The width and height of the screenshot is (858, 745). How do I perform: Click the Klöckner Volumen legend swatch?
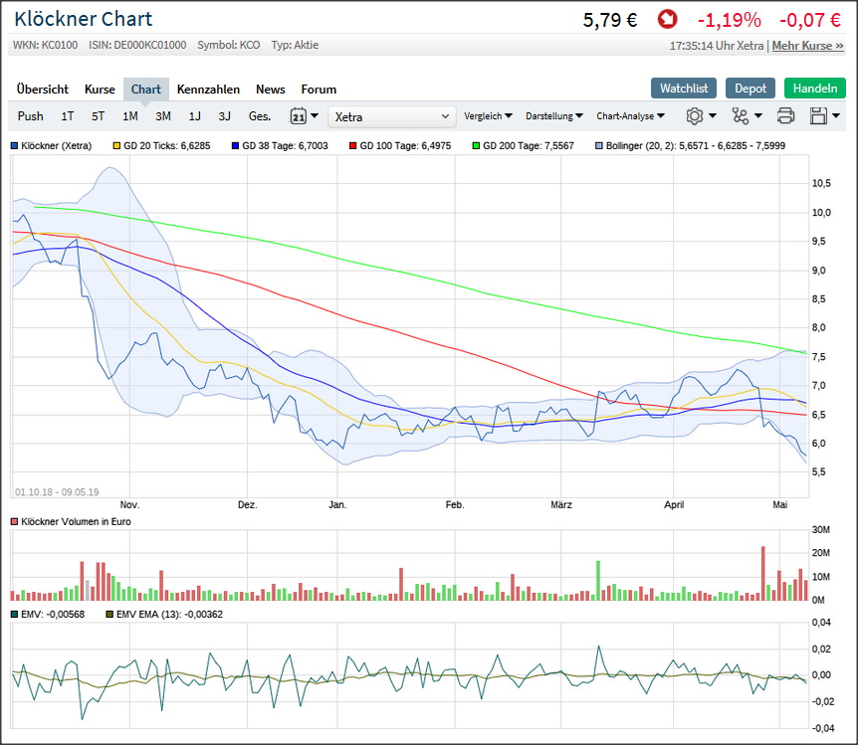pos(15,522)
